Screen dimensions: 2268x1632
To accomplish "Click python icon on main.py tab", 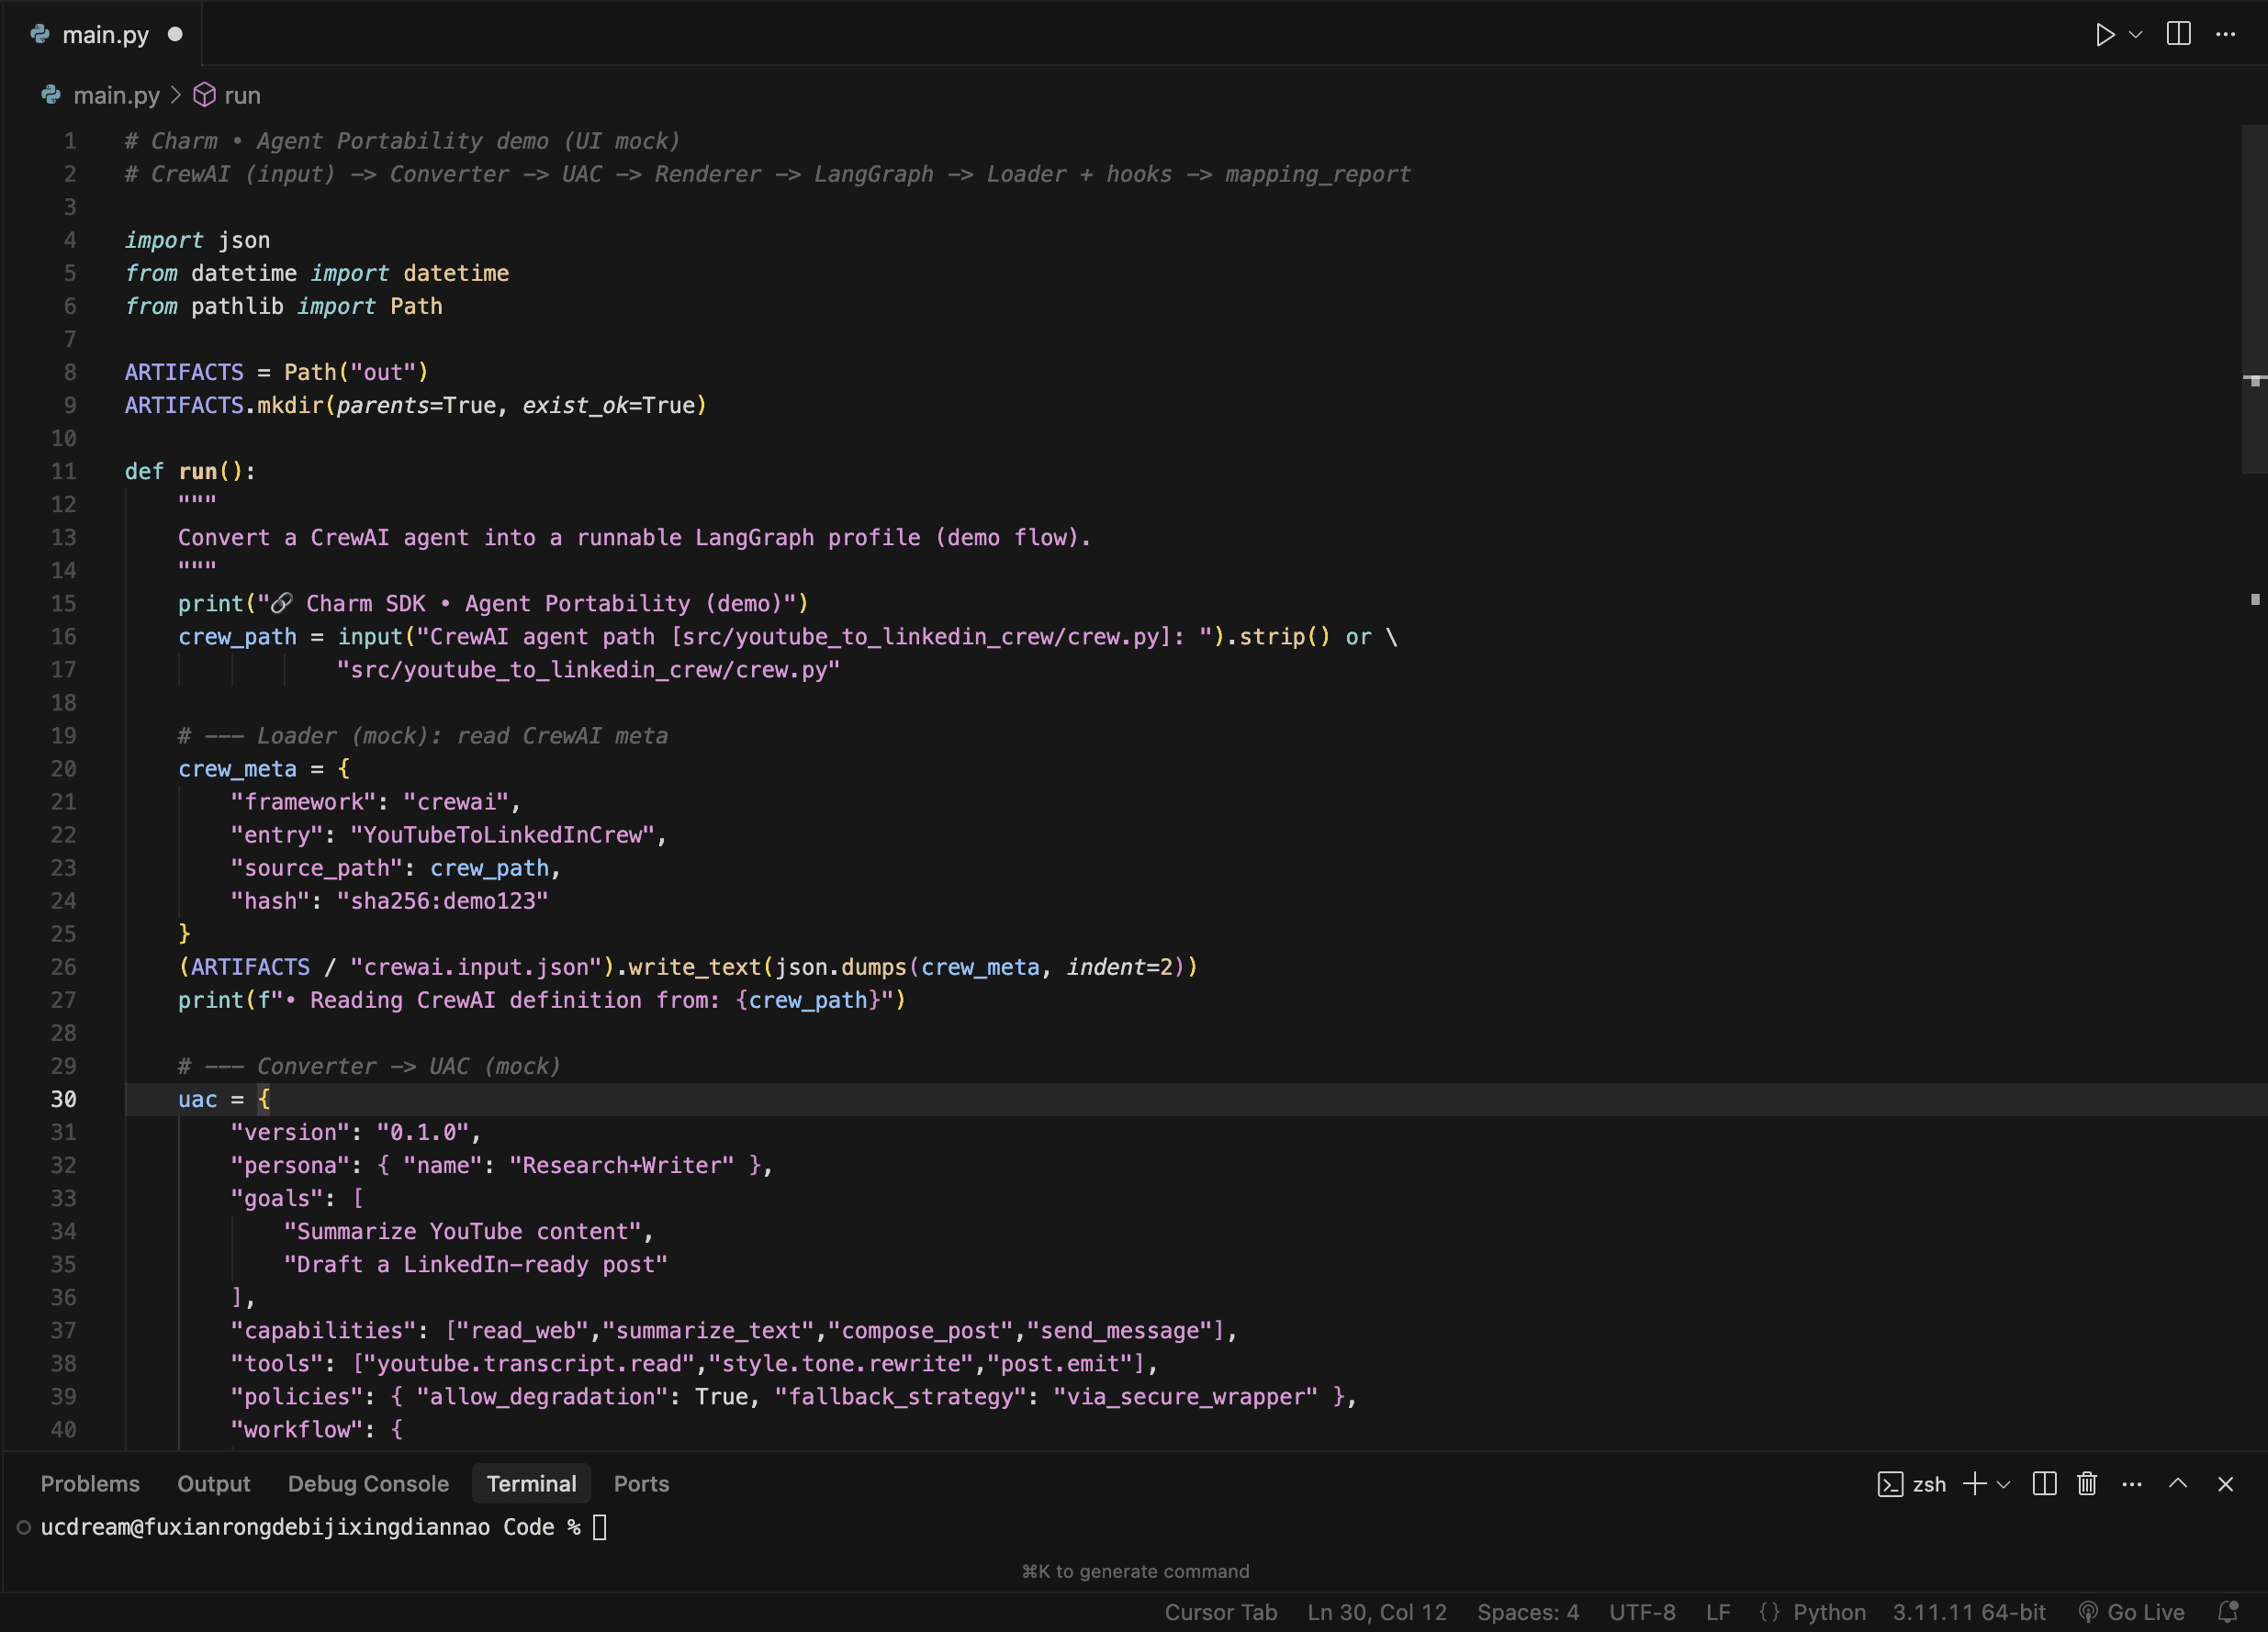I will tap(40, 34).
